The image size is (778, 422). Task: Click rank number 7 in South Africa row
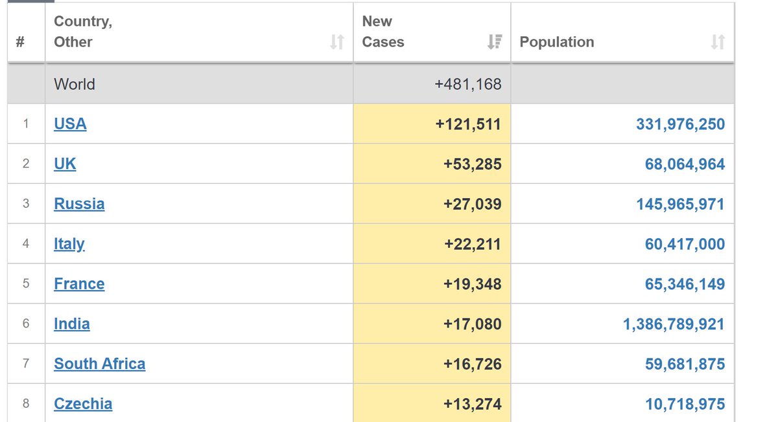point(26,364)
